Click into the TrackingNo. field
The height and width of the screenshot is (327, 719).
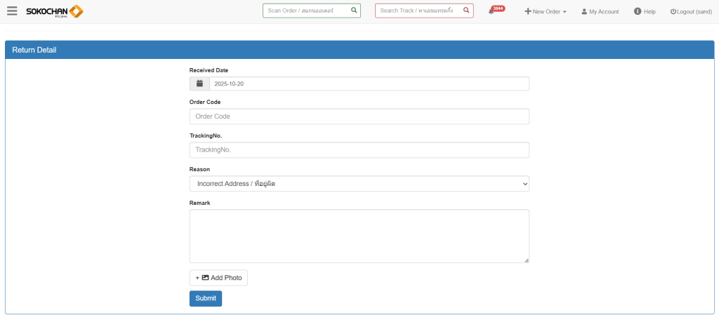(x=359, y=150)
